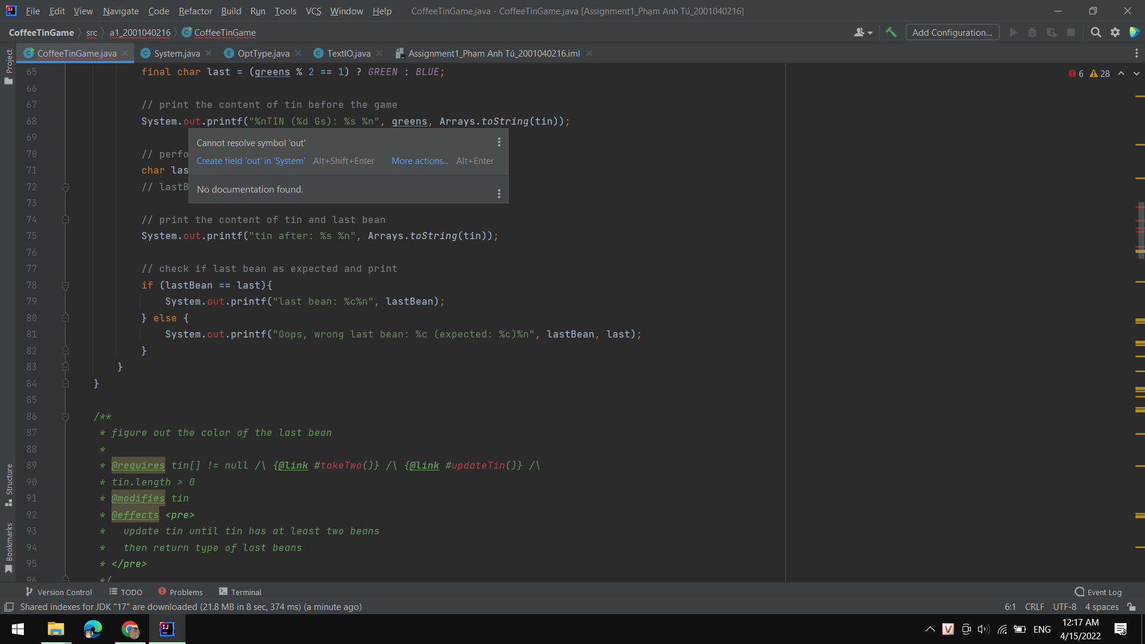The width and height of the screenshot is (1145, 644).
Task: Click Create field 'out' in 'System' link
Action: (250, 161)
